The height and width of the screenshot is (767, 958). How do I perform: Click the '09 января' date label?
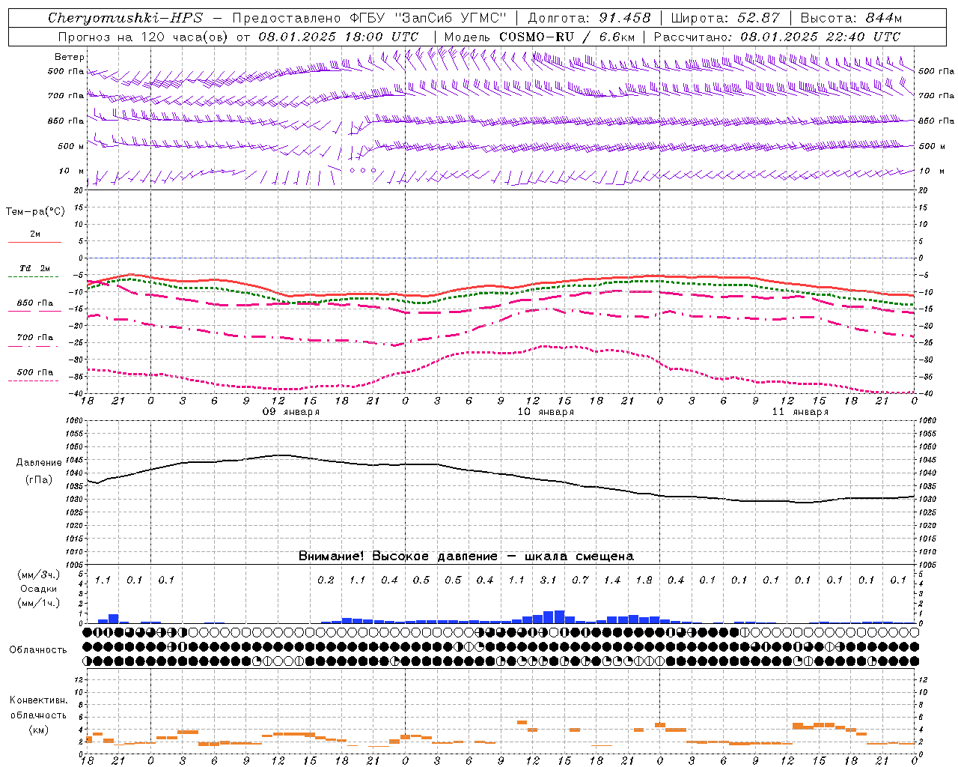point(290,412)
